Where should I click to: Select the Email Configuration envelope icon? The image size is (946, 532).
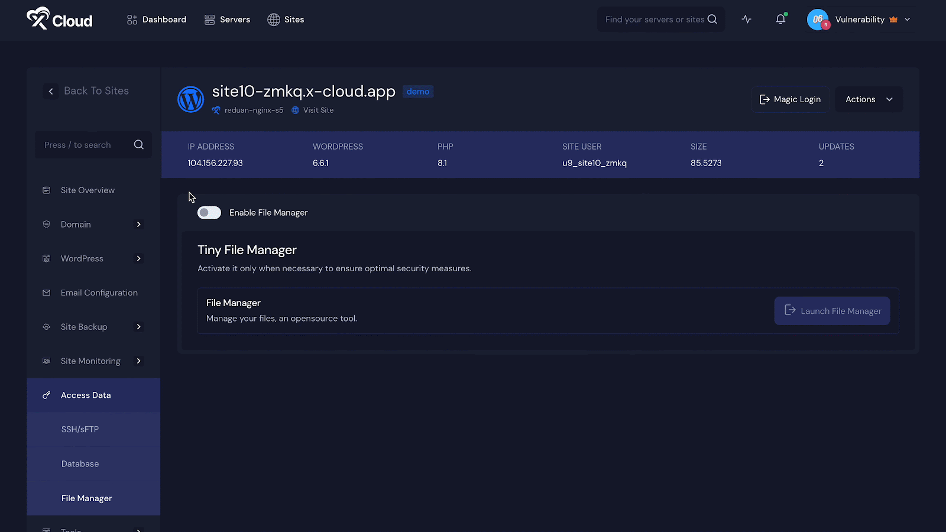[x=46, y=292]
